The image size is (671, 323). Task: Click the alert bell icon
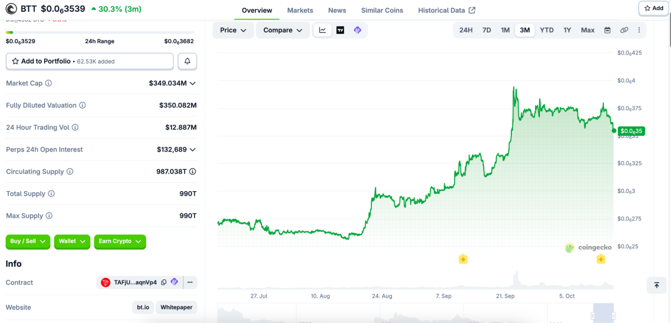[x=187, y=61]
